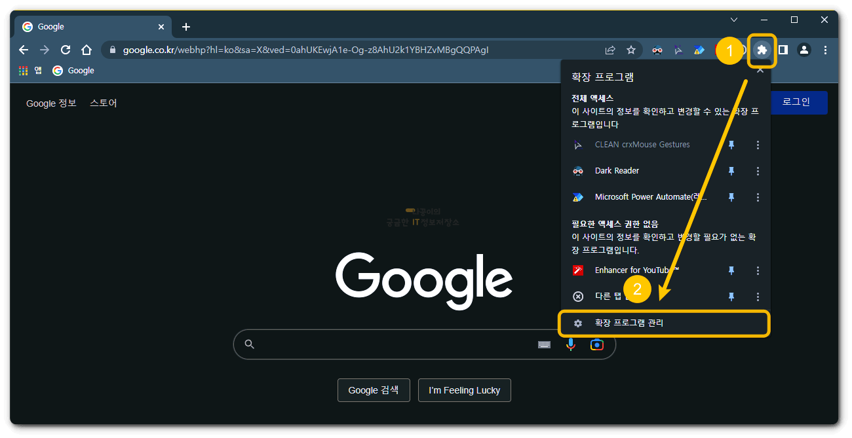Open the 스토어 link
852x438 pixels.
pos(103,103)
